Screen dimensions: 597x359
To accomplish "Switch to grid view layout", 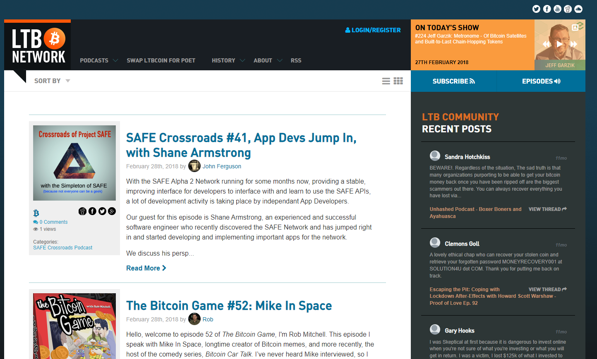I will [398, 81].
